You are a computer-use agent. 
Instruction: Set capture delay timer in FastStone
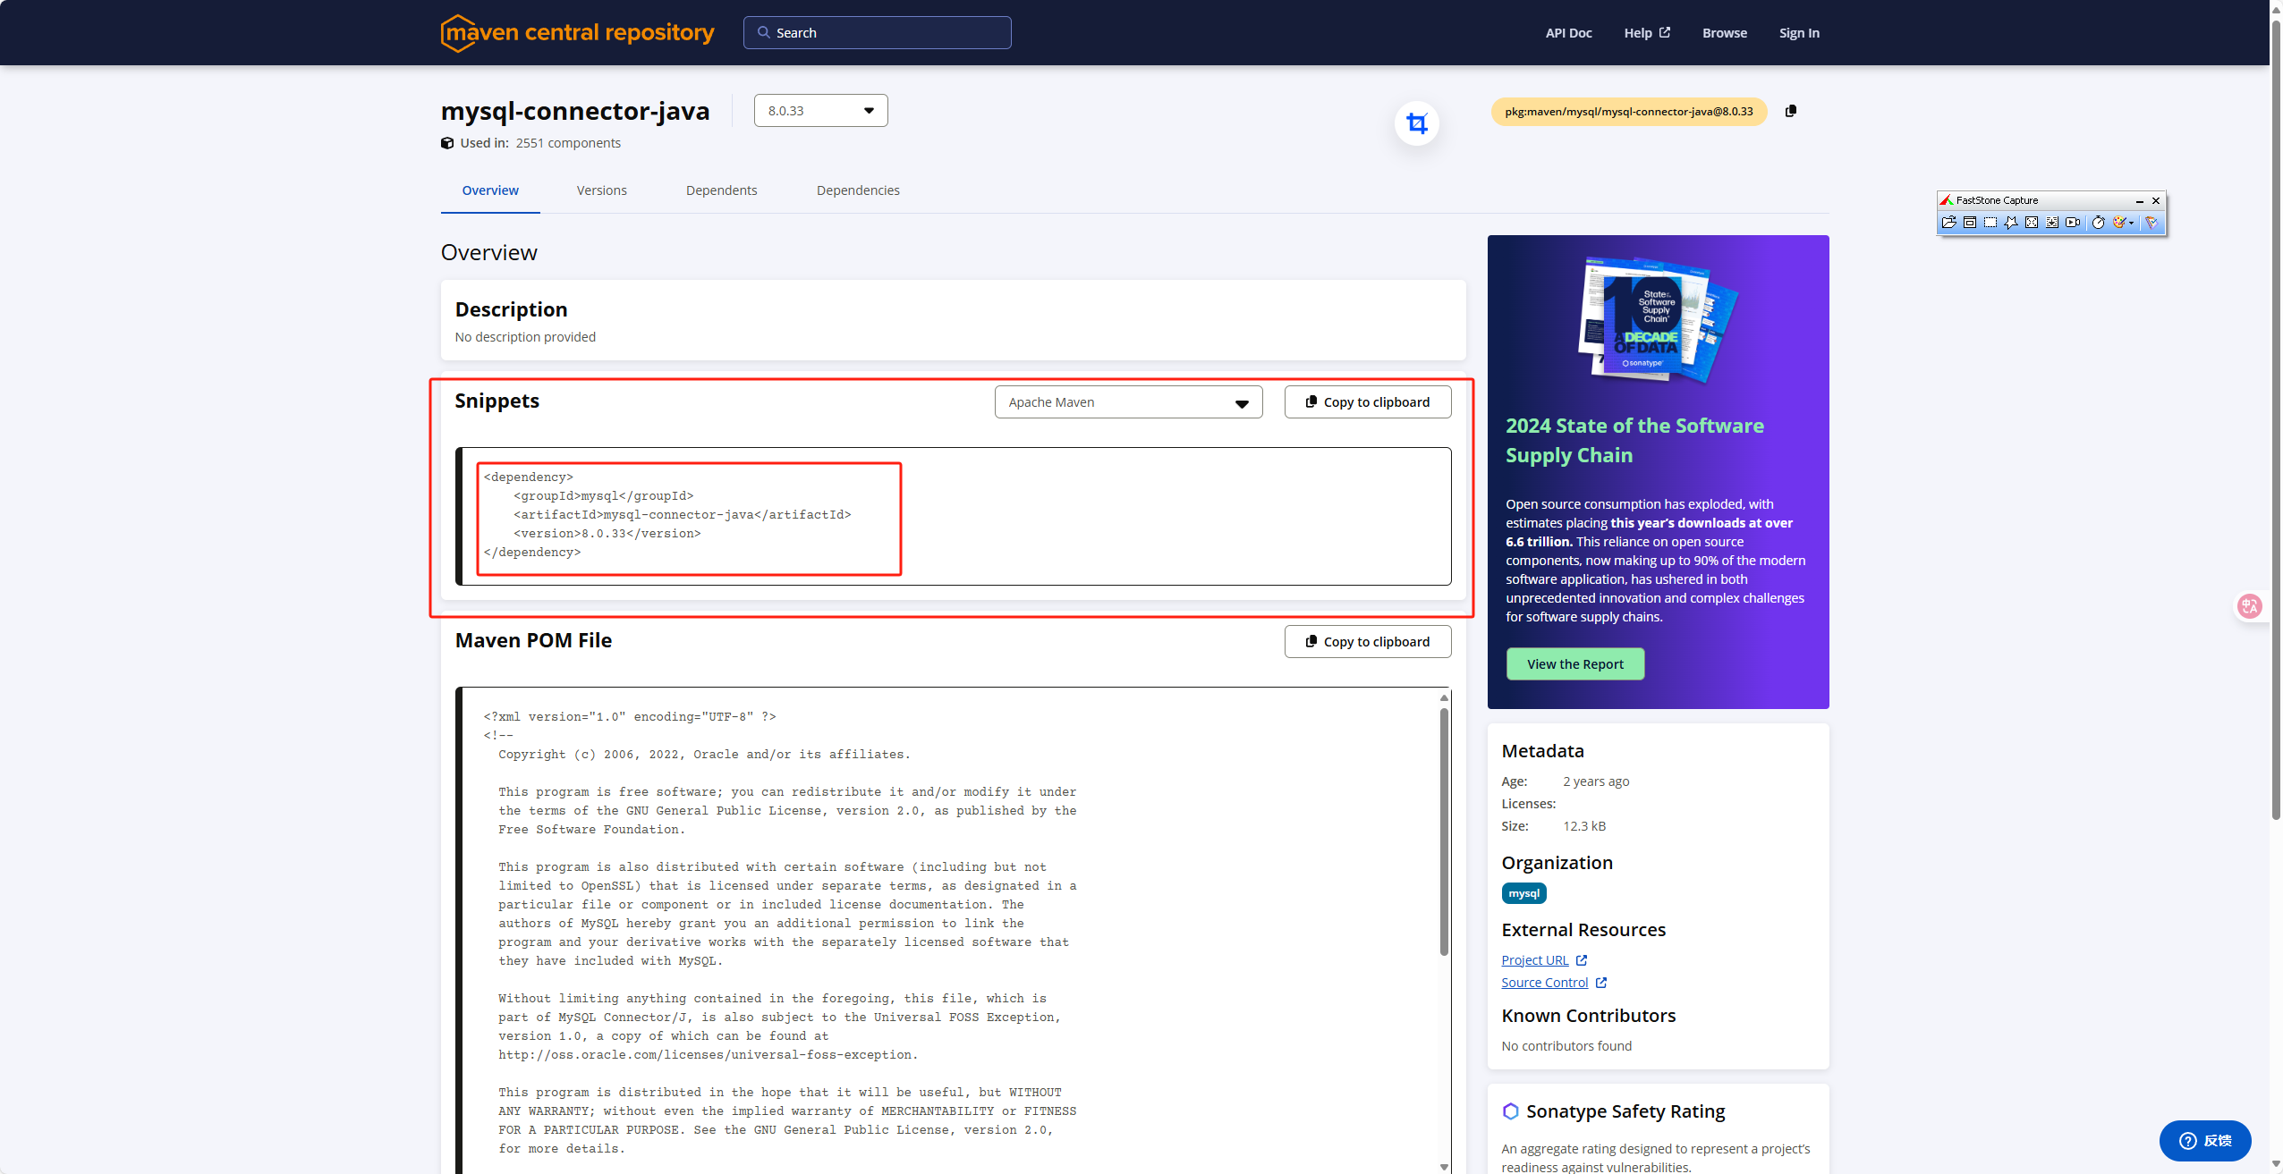click(x=2099, y=224)
